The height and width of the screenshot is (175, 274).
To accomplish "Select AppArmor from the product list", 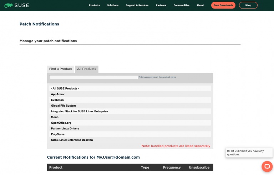I will (58, 94).
